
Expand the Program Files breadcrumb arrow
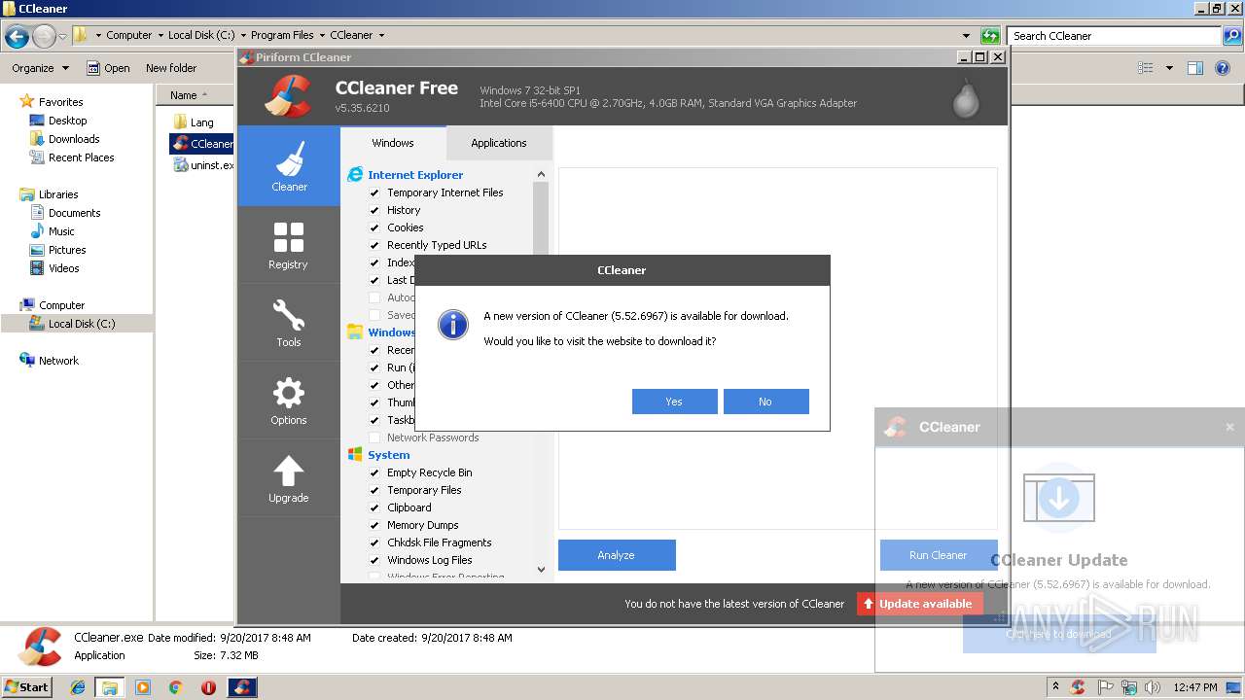322,36
